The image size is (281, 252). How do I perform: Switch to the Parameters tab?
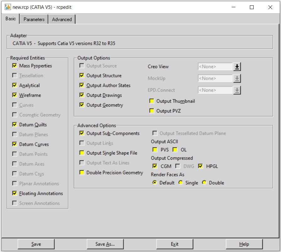coord(34,19)
